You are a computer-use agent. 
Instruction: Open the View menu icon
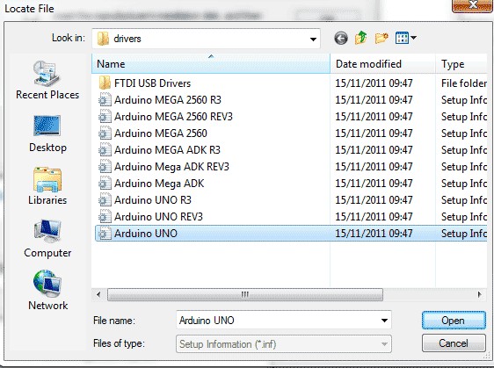(x=402, y=38)
